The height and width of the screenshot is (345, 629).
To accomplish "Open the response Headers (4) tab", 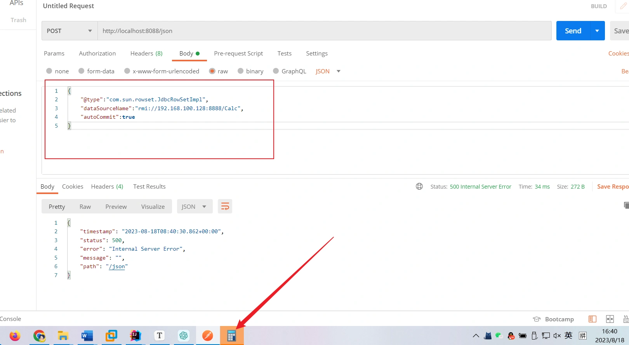I will 107,187.
